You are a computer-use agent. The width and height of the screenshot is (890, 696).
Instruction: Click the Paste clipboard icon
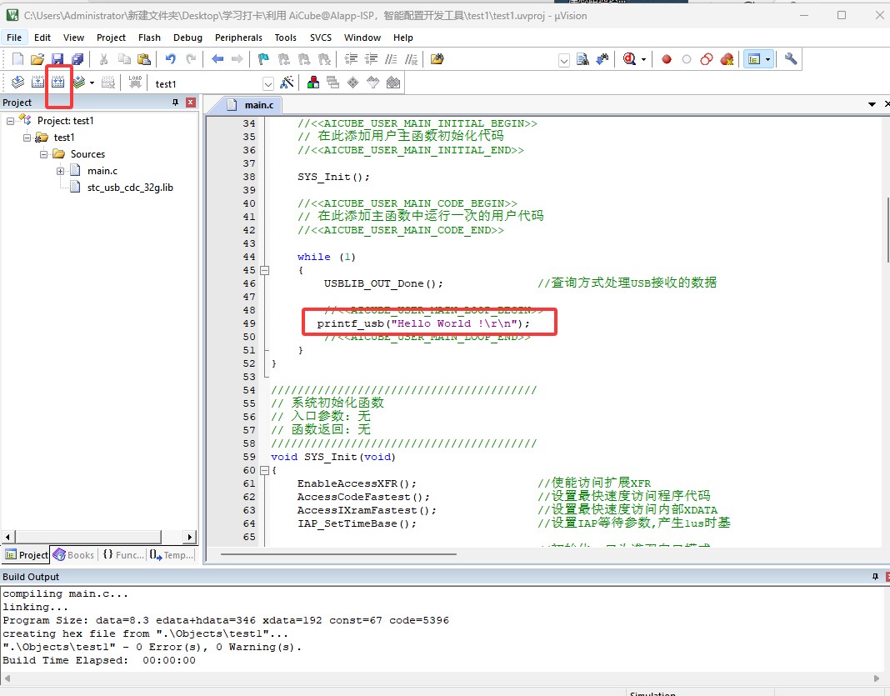144,59
